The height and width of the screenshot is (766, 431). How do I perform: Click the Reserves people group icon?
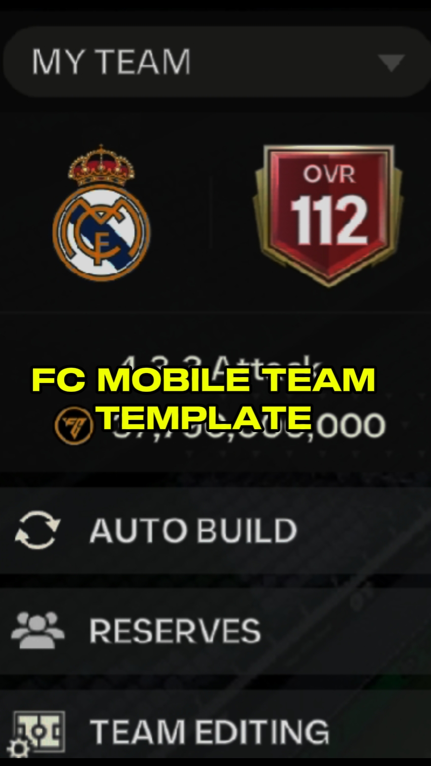tap(37, 630)
